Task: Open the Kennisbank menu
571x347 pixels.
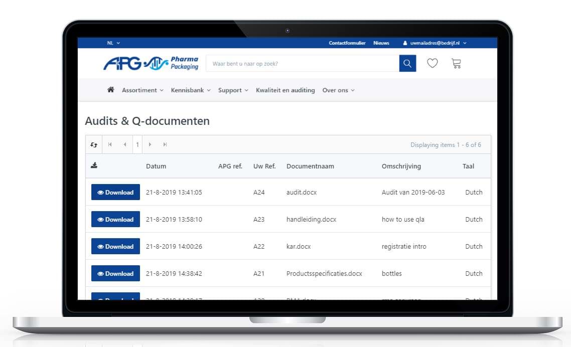Action: [x=191, y=90]
